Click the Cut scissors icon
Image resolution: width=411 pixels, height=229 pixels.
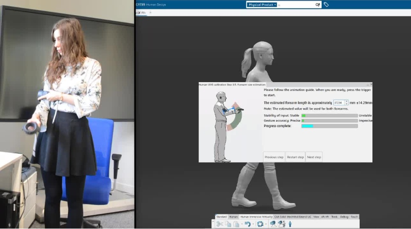click(219, 224)
